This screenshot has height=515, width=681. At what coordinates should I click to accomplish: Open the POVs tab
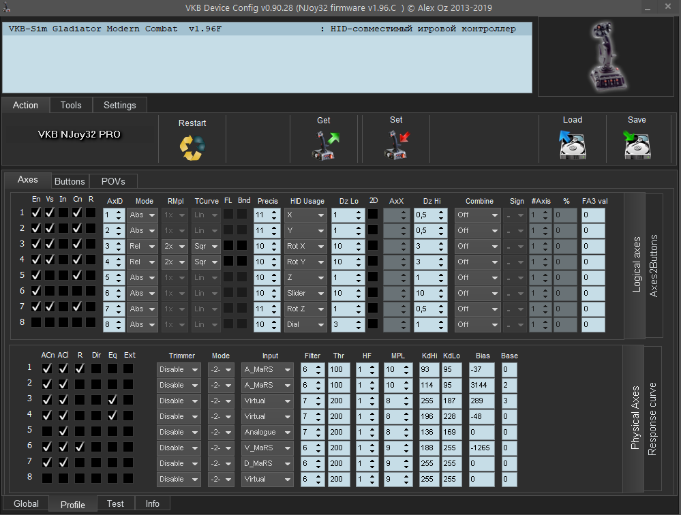[113, 181]
